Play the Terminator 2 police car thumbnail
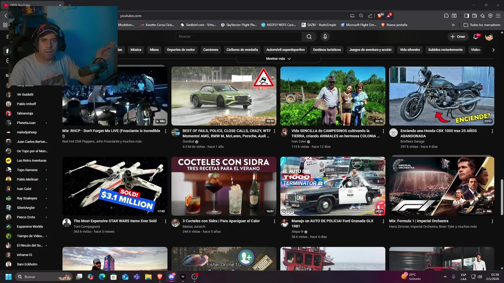Viewport: 504px width, 283px height. (333, 186)
